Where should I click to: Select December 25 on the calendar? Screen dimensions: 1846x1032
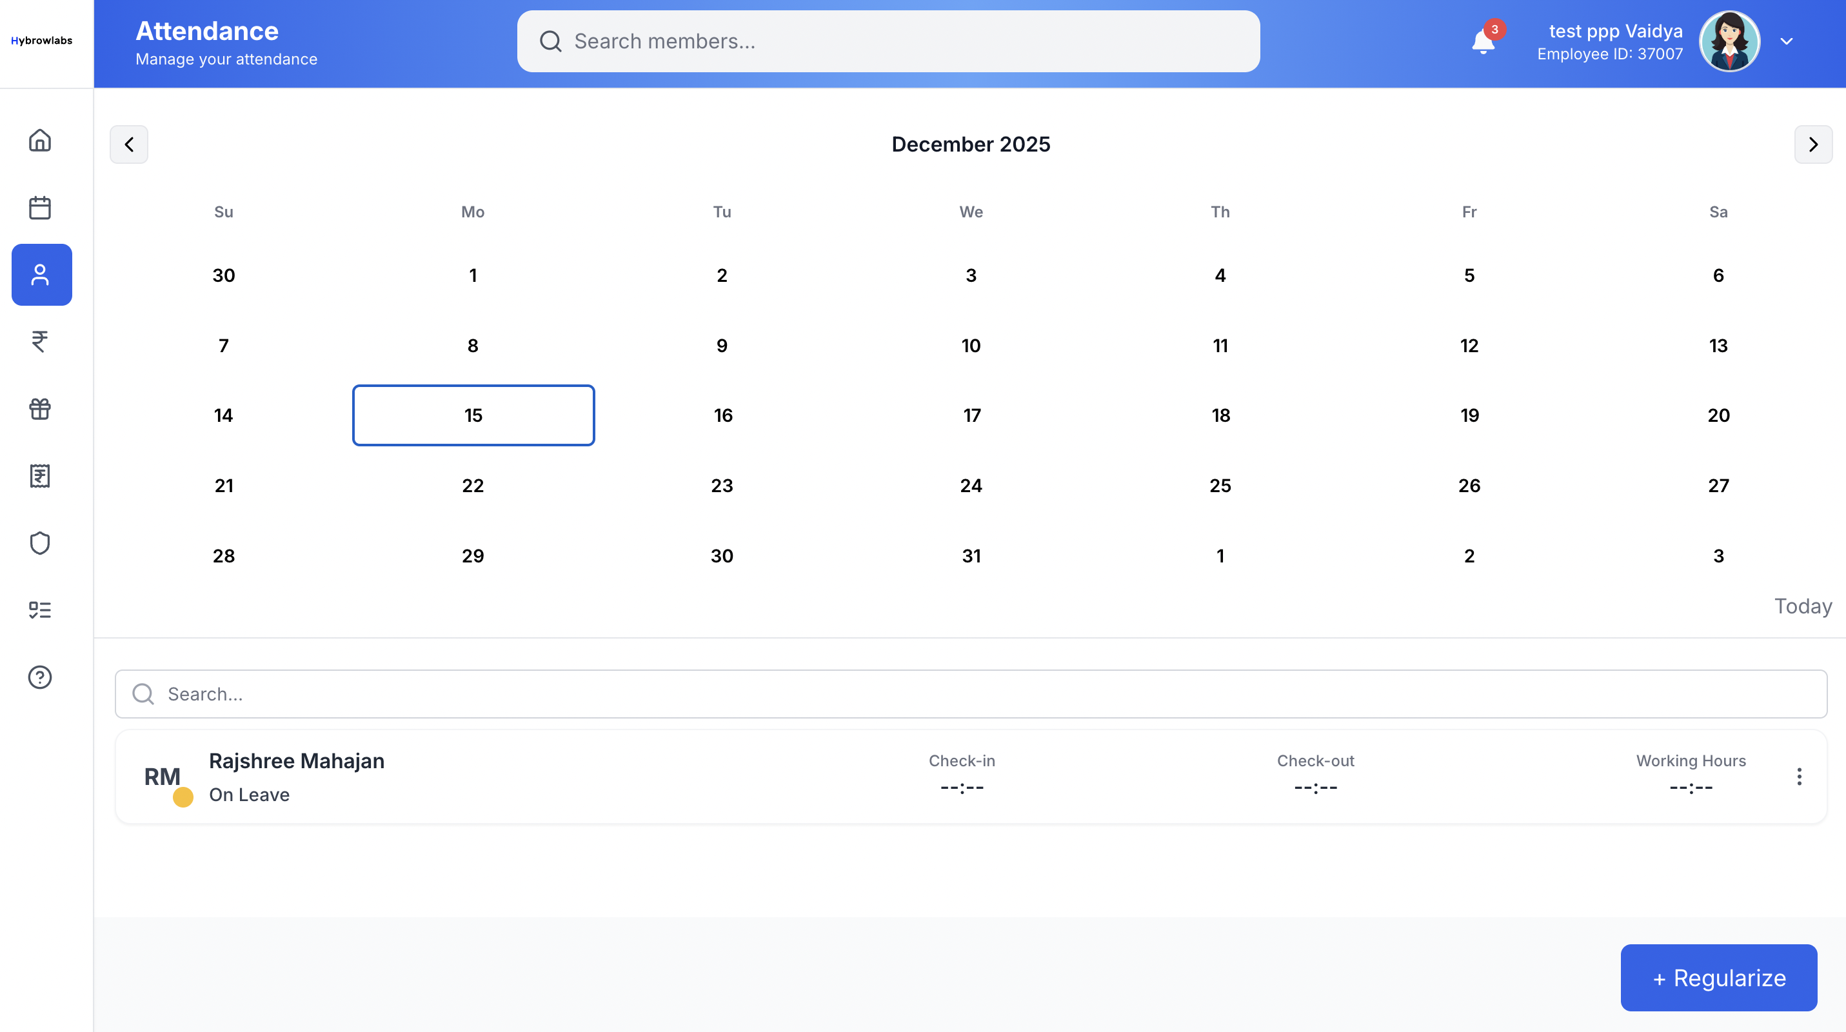point(1220,486)
